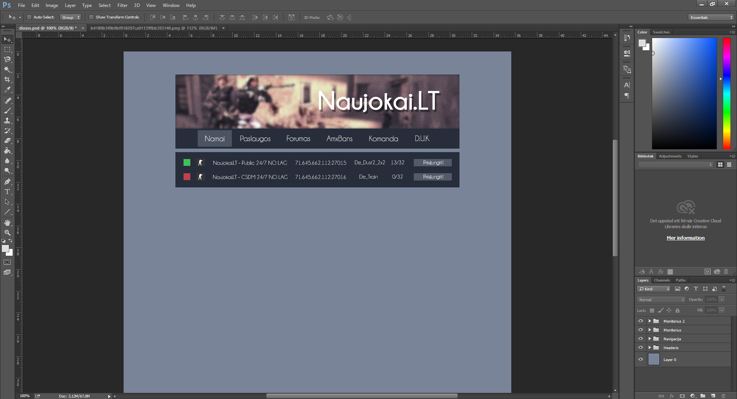Select the Crop tool
Image resolution: width=737 pixels, height=399 pixels.
tap(7, 79)
